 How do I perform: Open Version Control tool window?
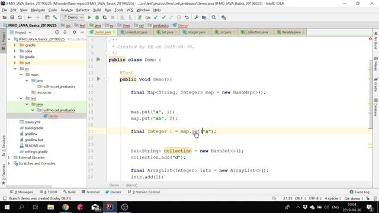[x=144, y=192]
